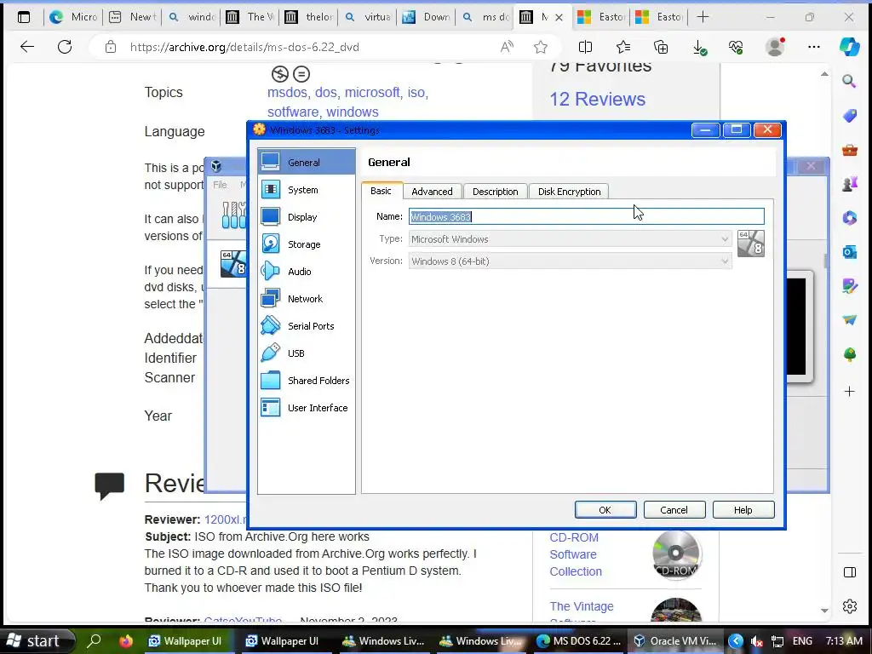Toggle Read Aloud icon in address bar
Screen dimensions: 872x654
[x=507, y=47]
